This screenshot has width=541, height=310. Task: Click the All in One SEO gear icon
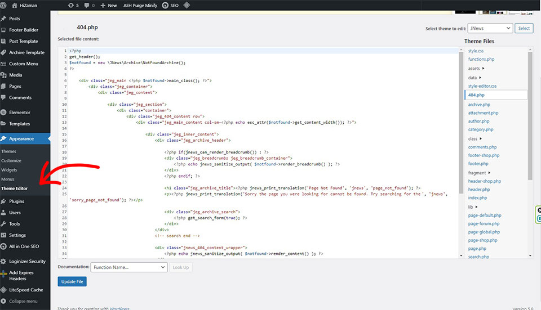(3, 246)
